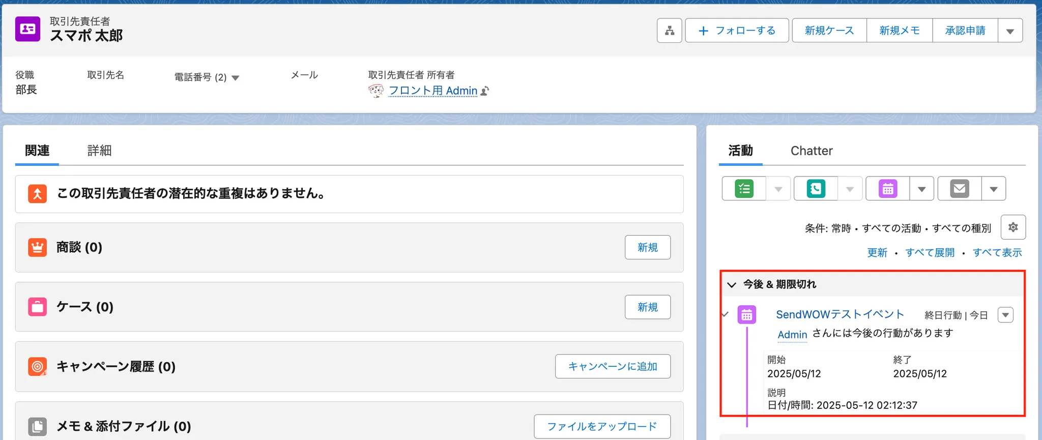The image size is (1042, 440).
Task: Click the new event calendar icon
Action: [888, 189]
